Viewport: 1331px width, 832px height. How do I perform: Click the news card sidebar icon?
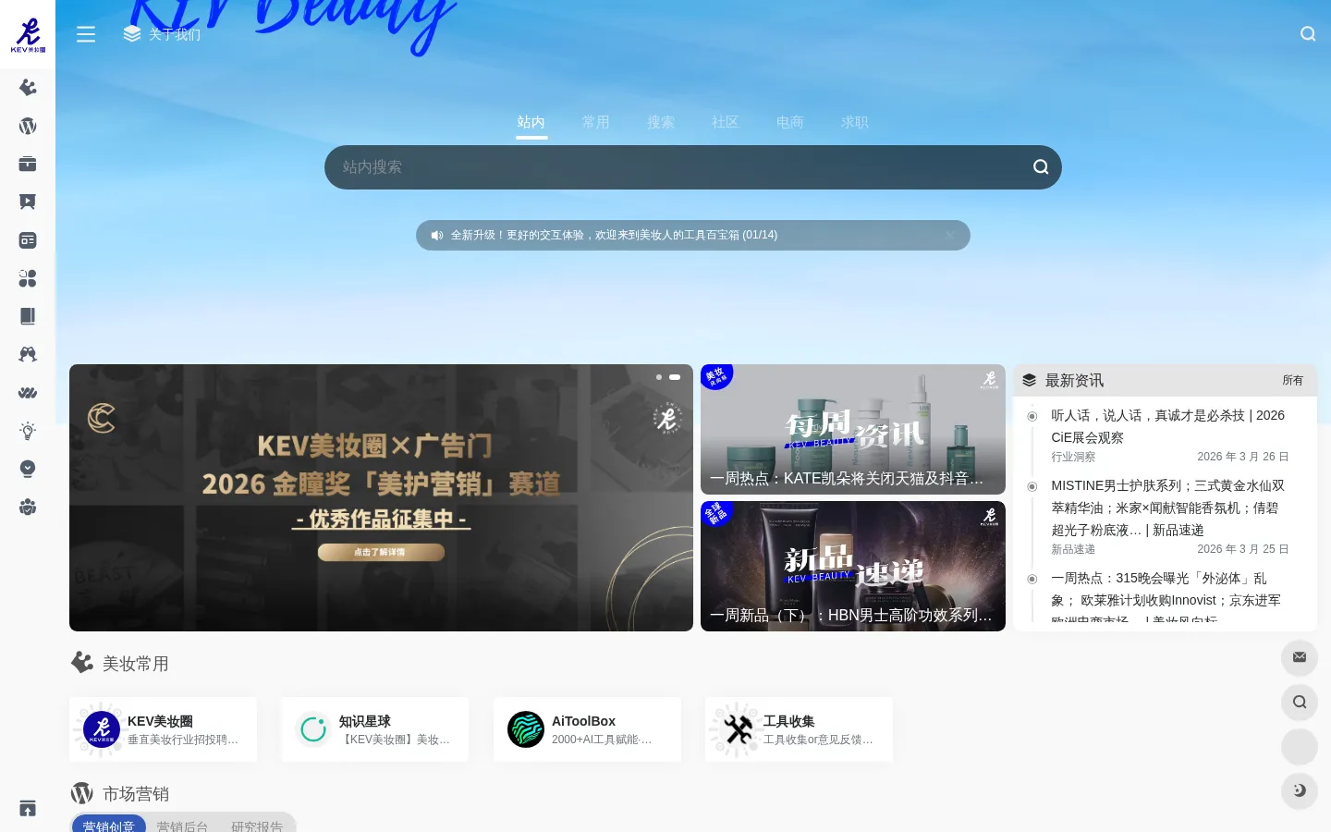[x=28, y=240]
